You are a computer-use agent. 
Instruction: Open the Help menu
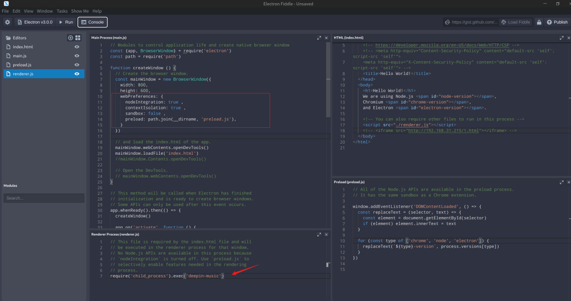(x=97, y=11)
